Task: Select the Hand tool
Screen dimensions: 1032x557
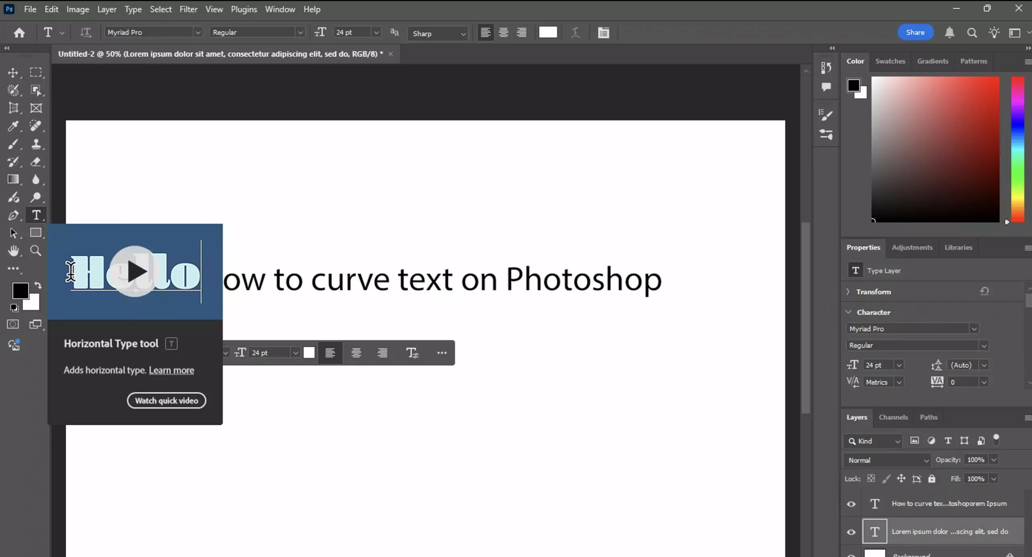Action: [x=13, y=251]
